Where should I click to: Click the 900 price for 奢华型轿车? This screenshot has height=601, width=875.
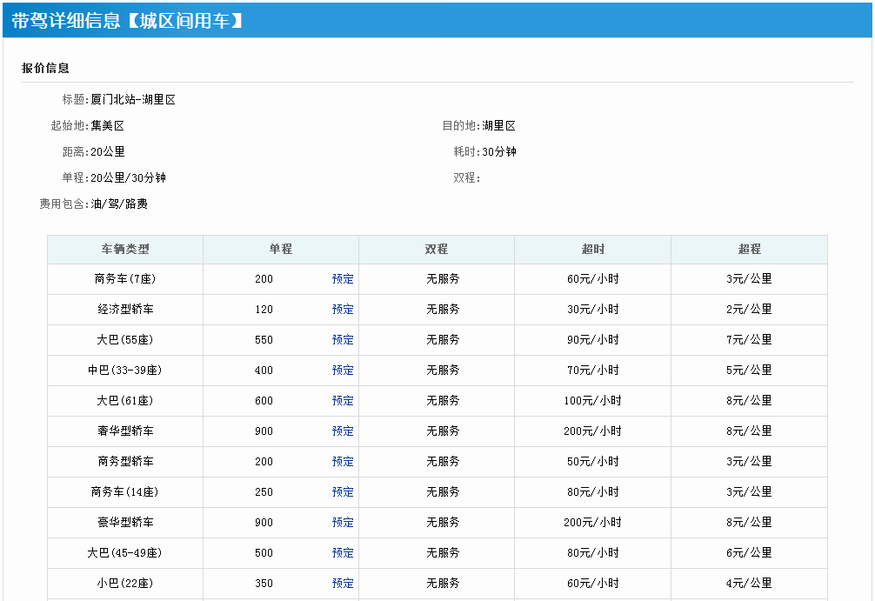point(264,431)
